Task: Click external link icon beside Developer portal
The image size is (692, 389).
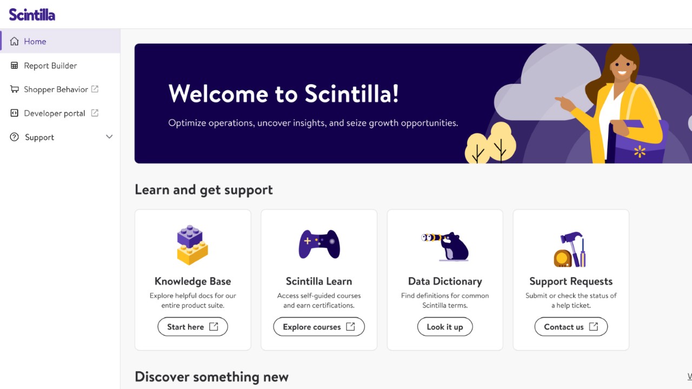Action: [x=95, y=113]
